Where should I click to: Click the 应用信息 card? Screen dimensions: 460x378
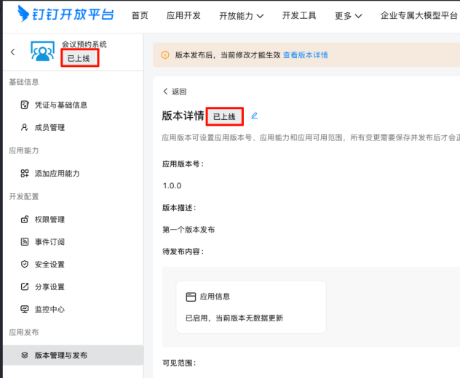[251, 307]
